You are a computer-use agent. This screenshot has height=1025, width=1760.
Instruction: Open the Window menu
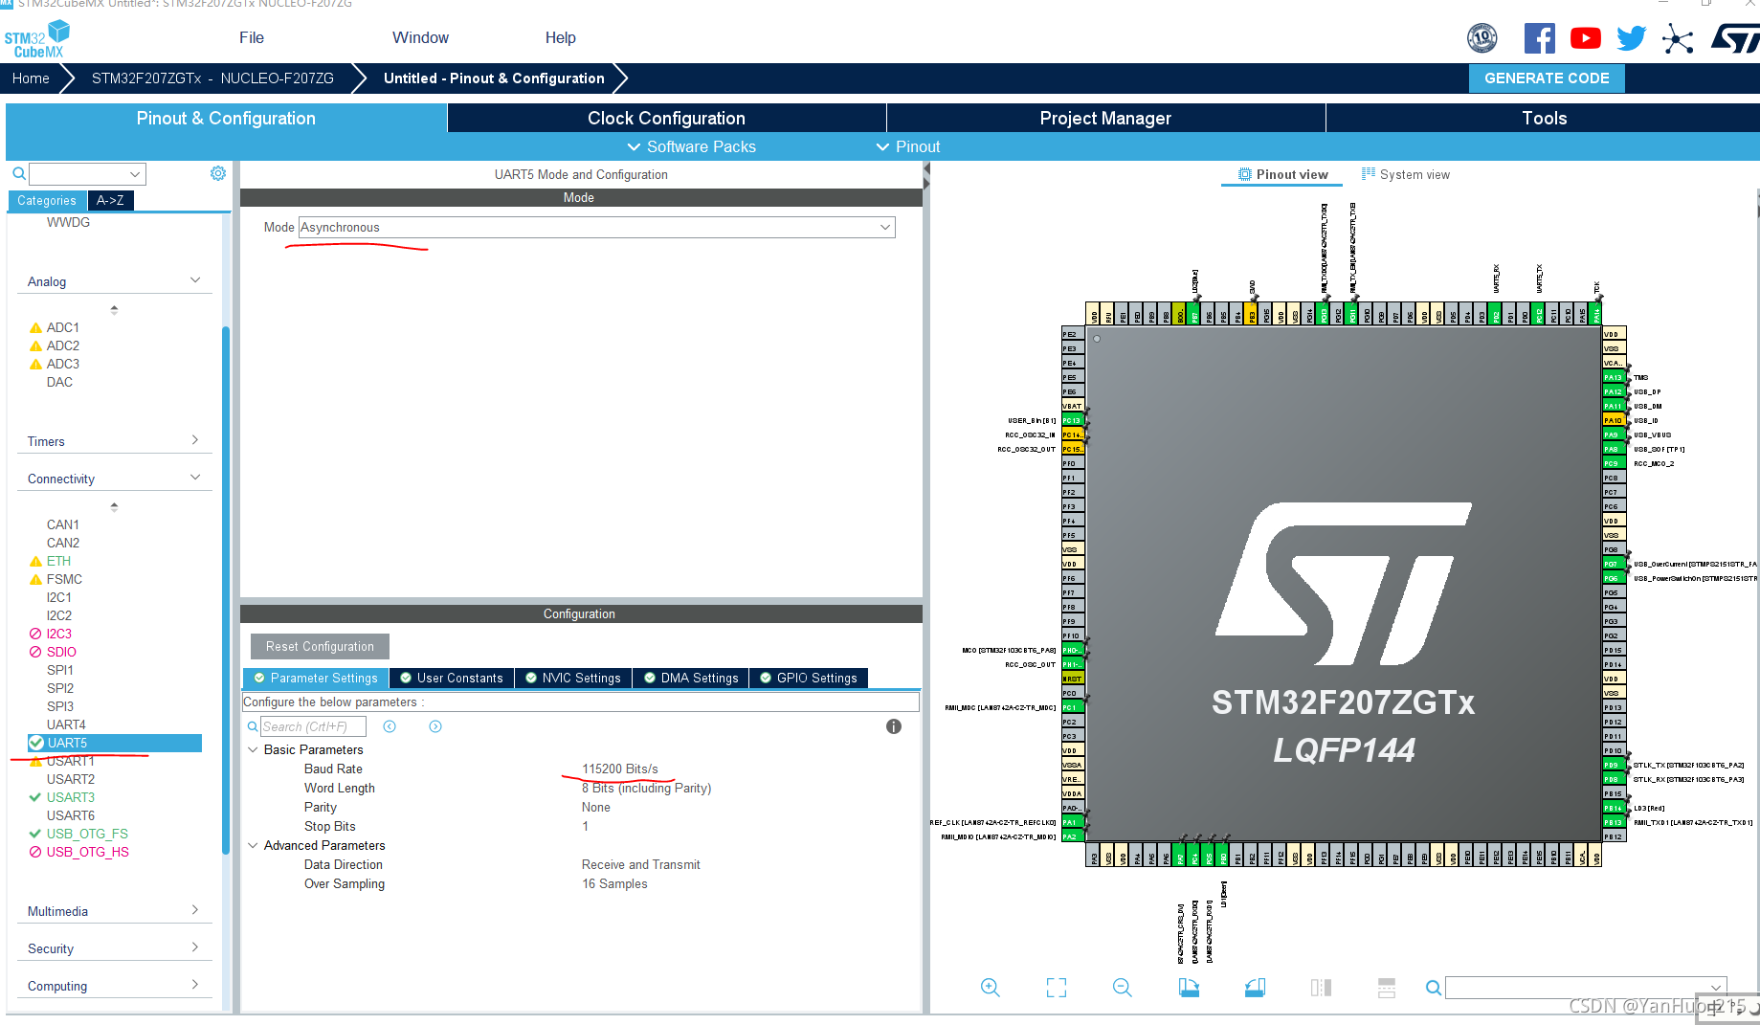pos(420,37)
